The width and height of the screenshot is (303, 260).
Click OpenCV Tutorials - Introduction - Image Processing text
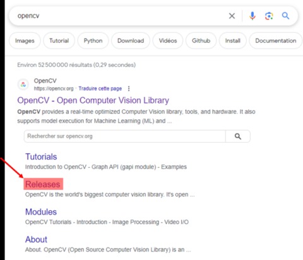point(107,222)
